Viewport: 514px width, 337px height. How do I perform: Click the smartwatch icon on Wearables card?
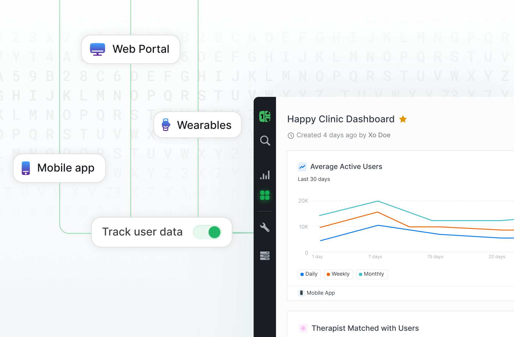tap(166, 125)
